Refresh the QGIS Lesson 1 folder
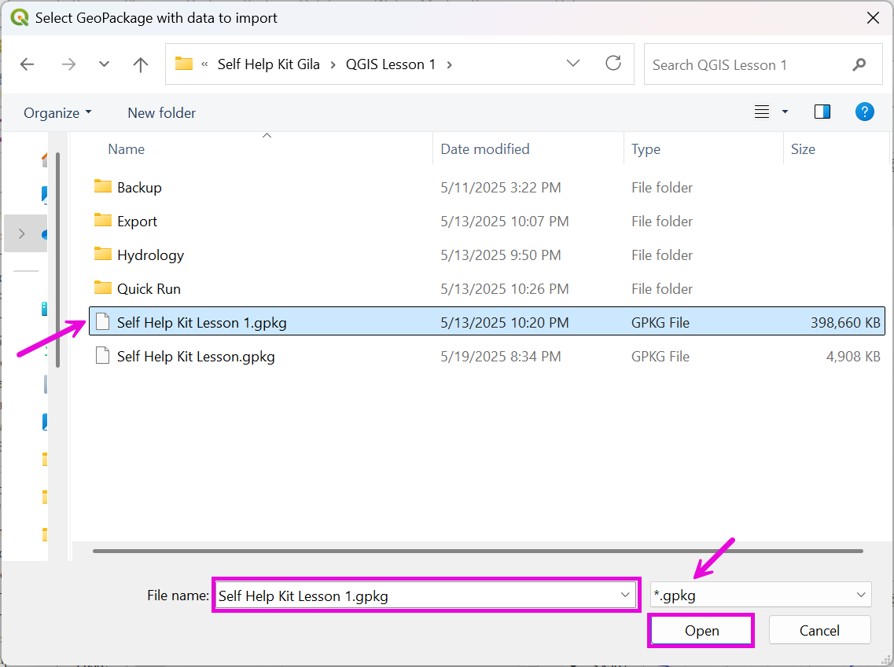 pyautogui.click(x=613, y=64)
